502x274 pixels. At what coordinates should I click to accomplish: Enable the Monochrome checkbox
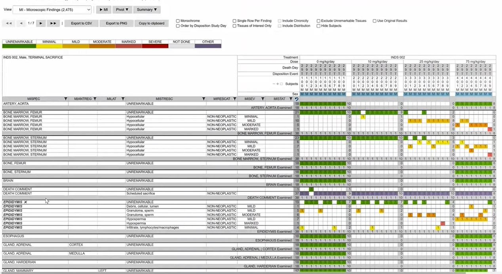tap(178, 21)
